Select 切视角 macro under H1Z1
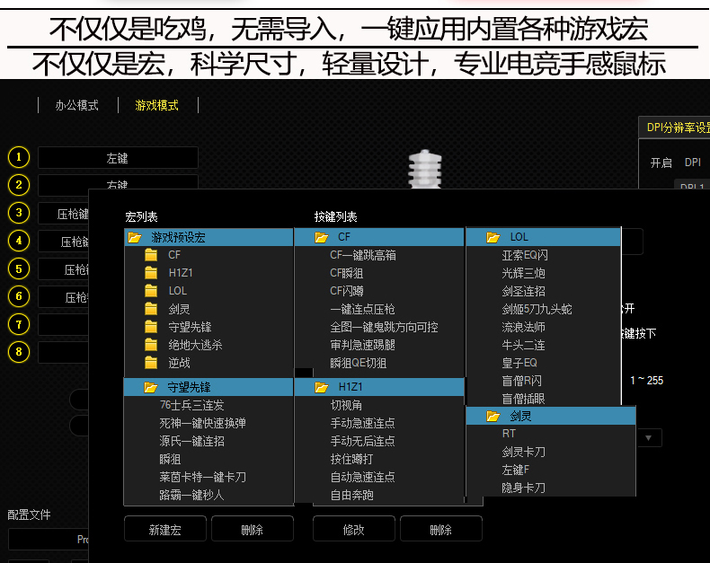Image resolution: width=710 pixels, height=563 pixels. 346,405
